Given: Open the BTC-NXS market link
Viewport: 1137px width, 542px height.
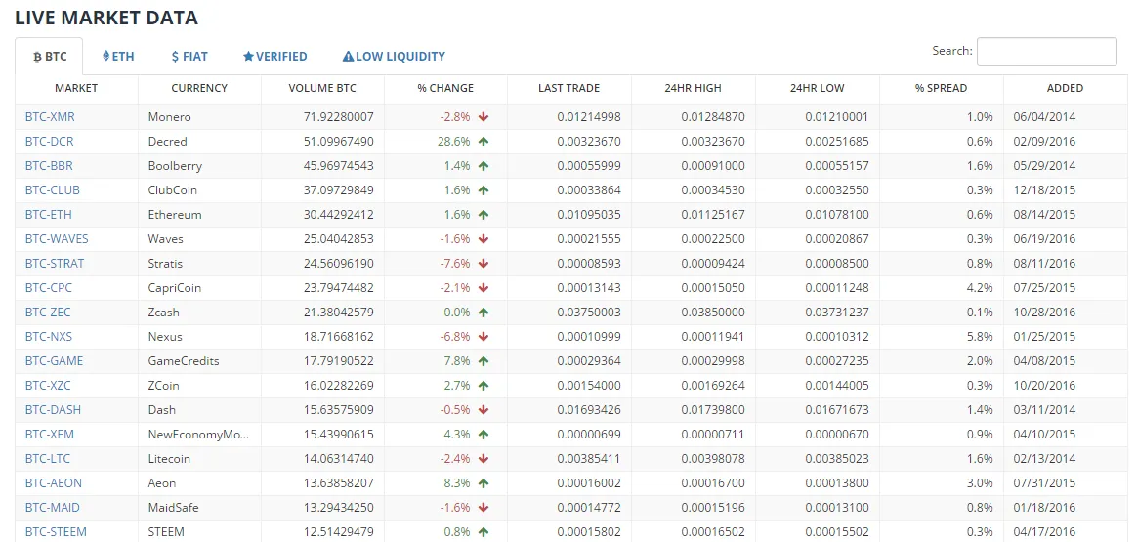Looking at the screenshot, I should click(x=48, y=336).
